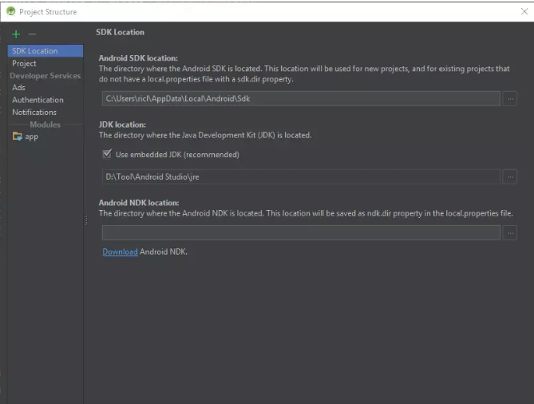Screen dimensions: 534x404
Task: Open the Project section in sidebar
Action: (x=24, y=63)
